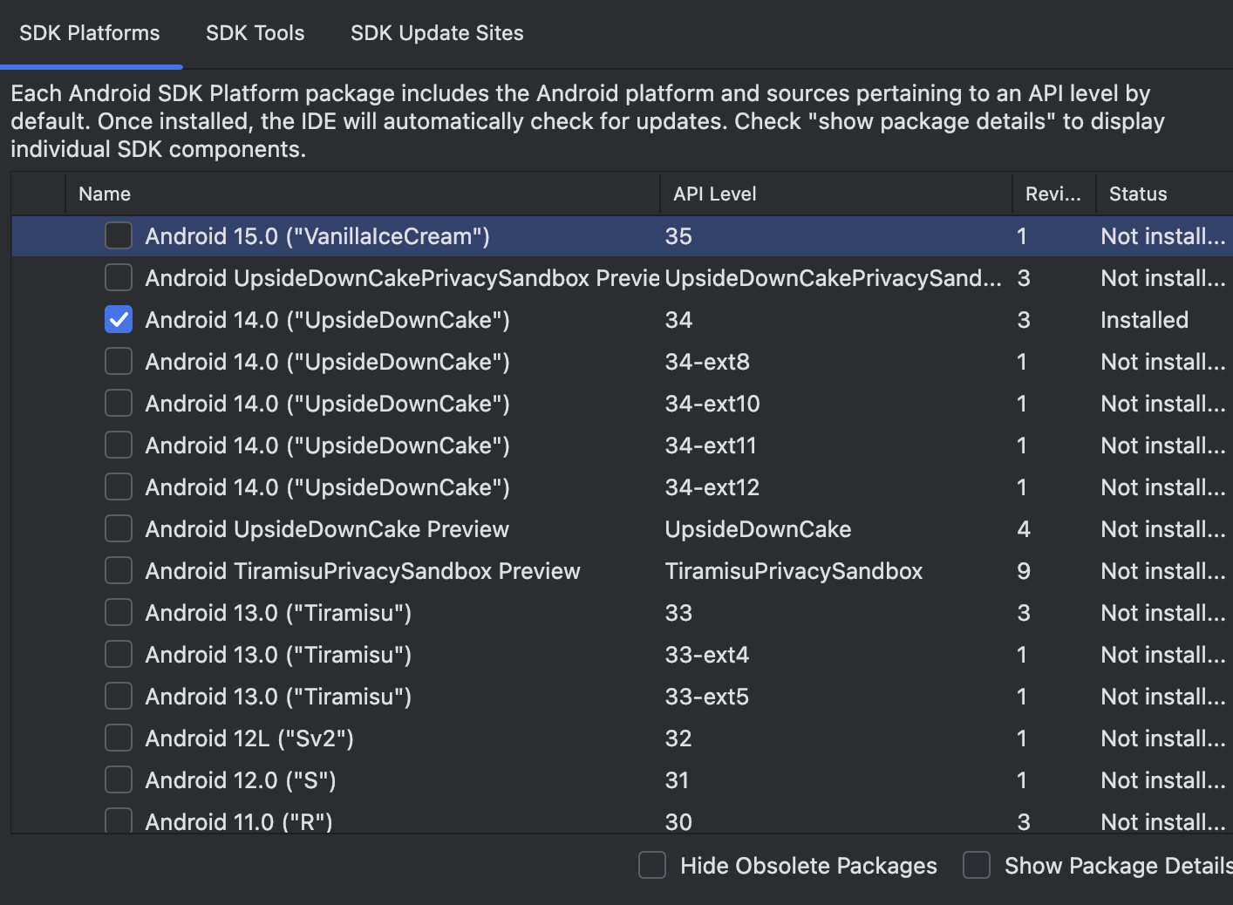Click the Revision column header
The width and height of the screenshot is (1233, 905).
click(1053, 194)
